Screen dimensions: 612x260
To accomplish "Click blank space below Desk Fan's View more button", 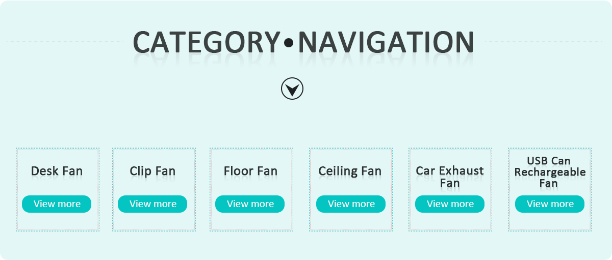I will 57,222.
